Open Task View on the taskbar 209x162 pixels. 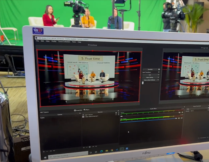[x=96, y=152]
